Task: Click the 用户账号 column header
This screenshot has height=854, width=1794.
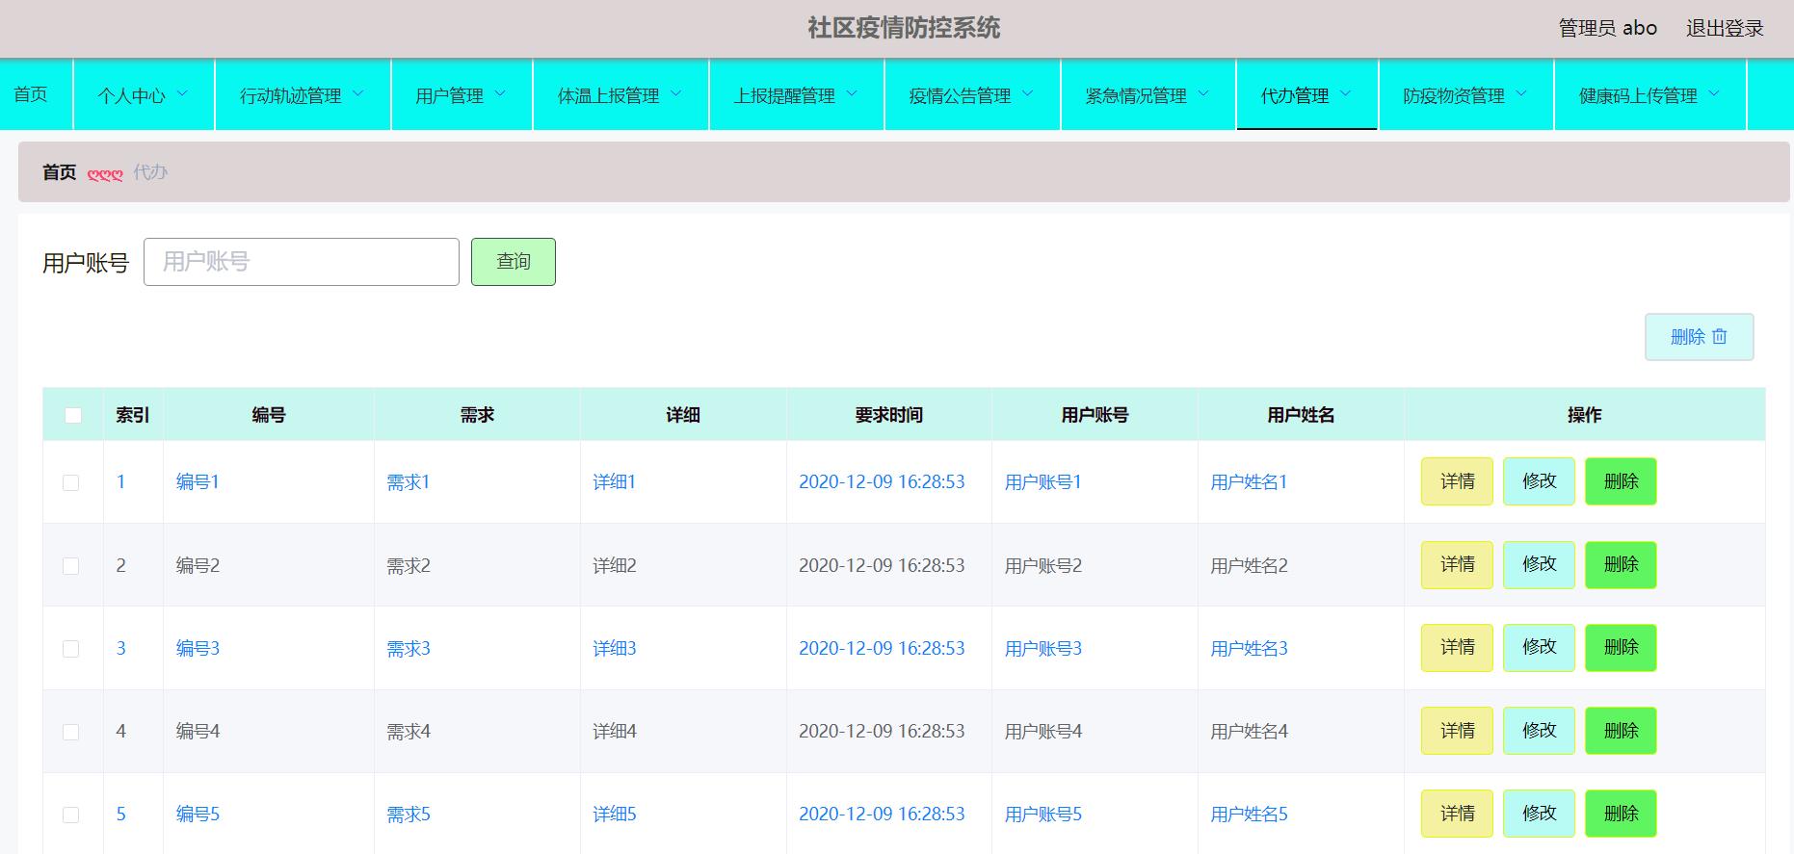Action: 1095,415
